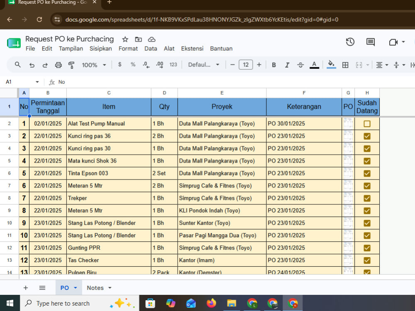Open the borders tool icon
Screen dimensions: 415x311
click(x=345, y=65)
